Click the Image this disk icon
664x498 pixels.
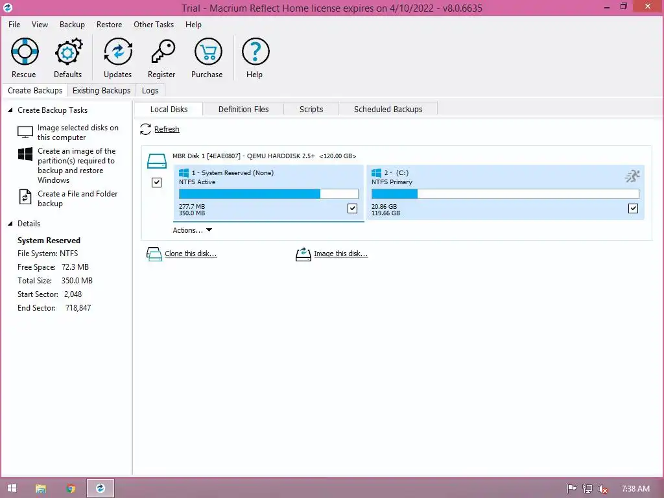click(x=303, y=254)
